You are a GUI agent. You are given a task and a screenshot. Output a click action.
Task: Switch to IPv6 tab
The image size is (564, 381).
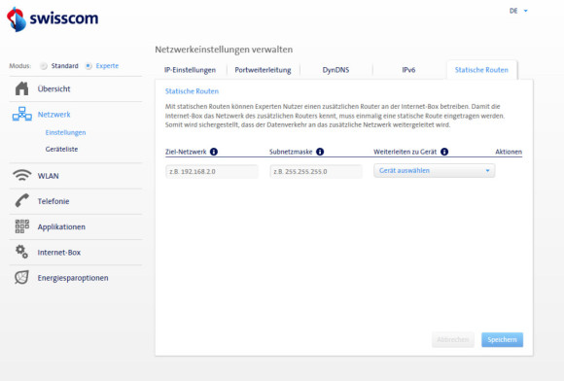(x=408, y=70)
